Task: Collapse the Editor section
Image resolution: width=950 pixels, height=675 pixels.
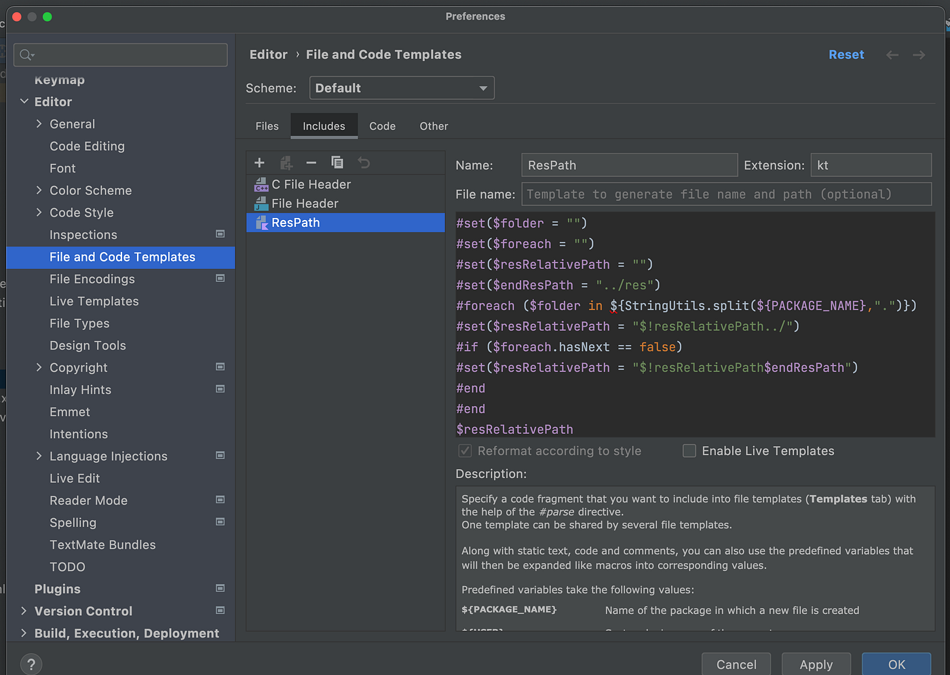Action: click(x=24, y=102)
